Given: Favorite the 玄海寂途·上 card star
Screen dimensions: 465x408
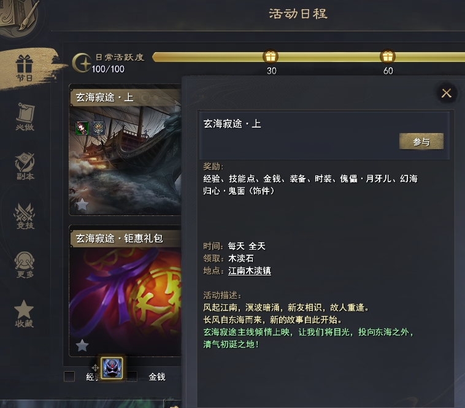Looking at the screenshot, I should pos(82,204).
